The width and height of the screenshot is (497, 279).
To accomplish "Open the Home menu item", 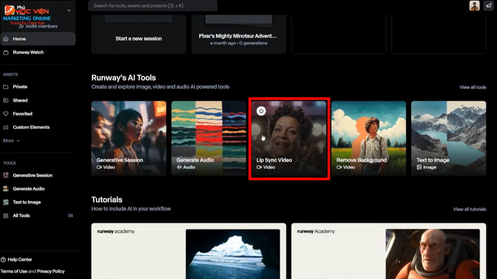I will pos(38,39).
